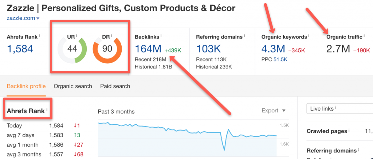The width and height of the screenshot is (373, 159).
Task: Click the 103K referring domains number
Action: 208,49
